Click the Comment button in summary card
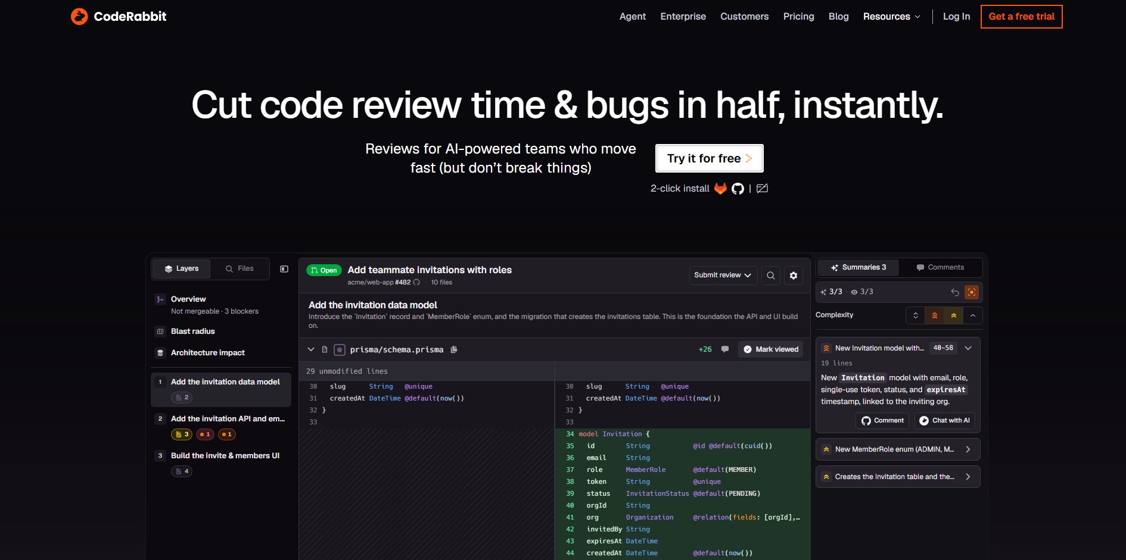The width and height of the screenshot is (1126, 560). click(x=883, y=421)
